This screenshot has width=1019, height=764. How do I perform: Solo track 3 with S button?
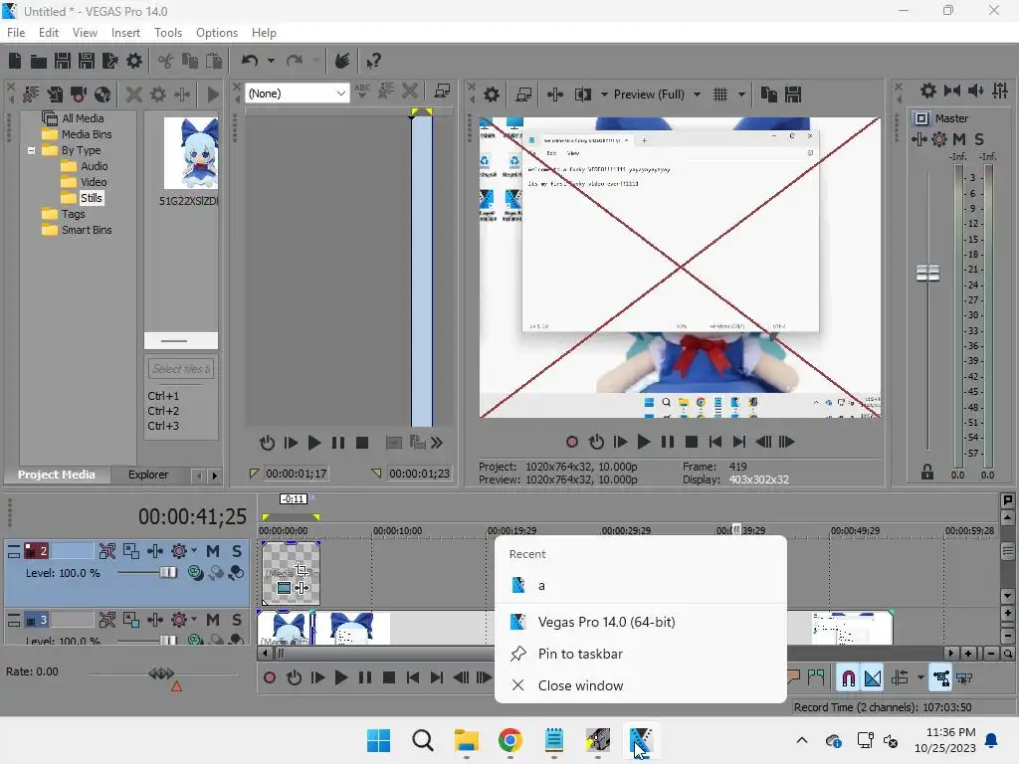(237, 620)
